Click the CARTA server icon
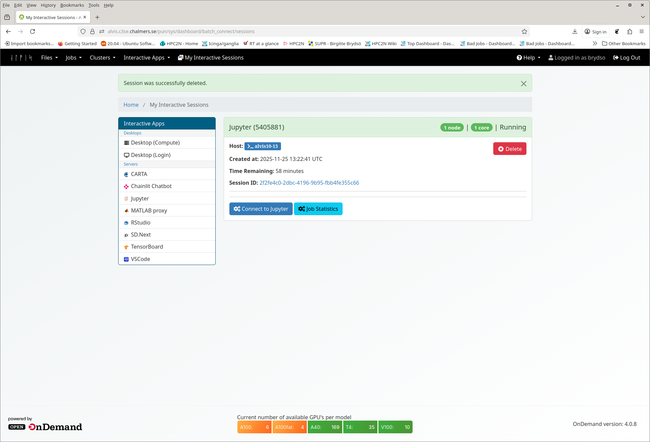The width and height of the screenshot is (650, 442). coord(126,174)
